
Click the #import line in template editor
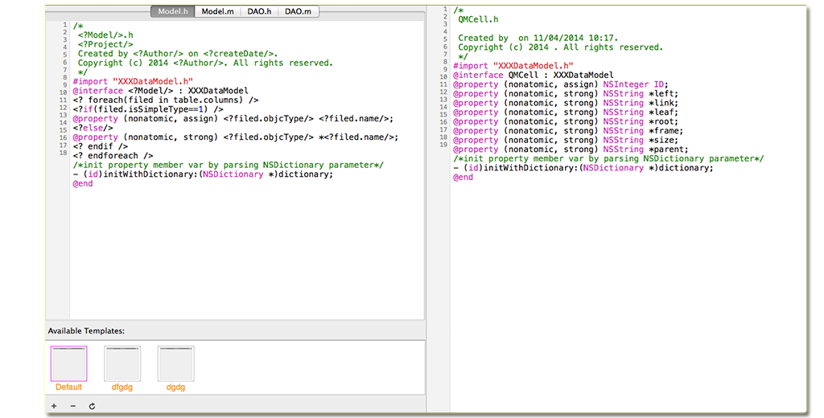133,81
